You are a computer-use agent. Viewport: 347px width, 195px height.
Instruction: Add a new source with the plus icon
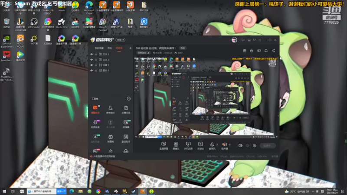click(131, 48)
